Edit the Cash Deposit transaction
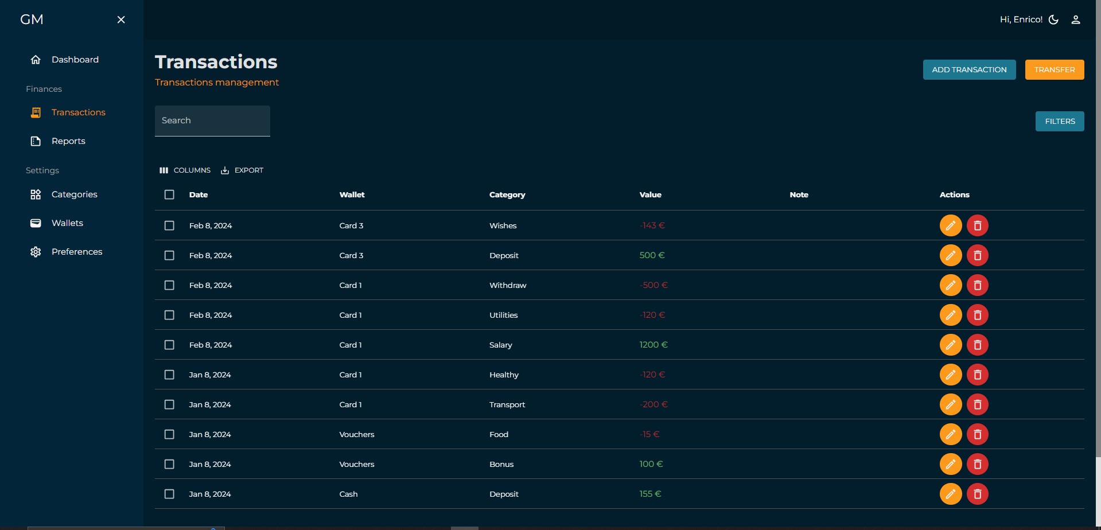The image size is (1101, 530). [951, 493]
